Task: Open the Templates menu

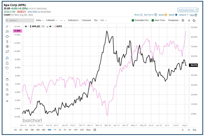Action: (x=173, y=20)
